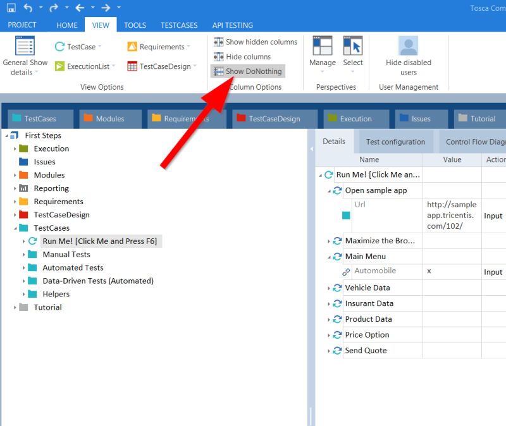Click the Value column header
The width and height of the screenshot is (506, 426).
452,159
